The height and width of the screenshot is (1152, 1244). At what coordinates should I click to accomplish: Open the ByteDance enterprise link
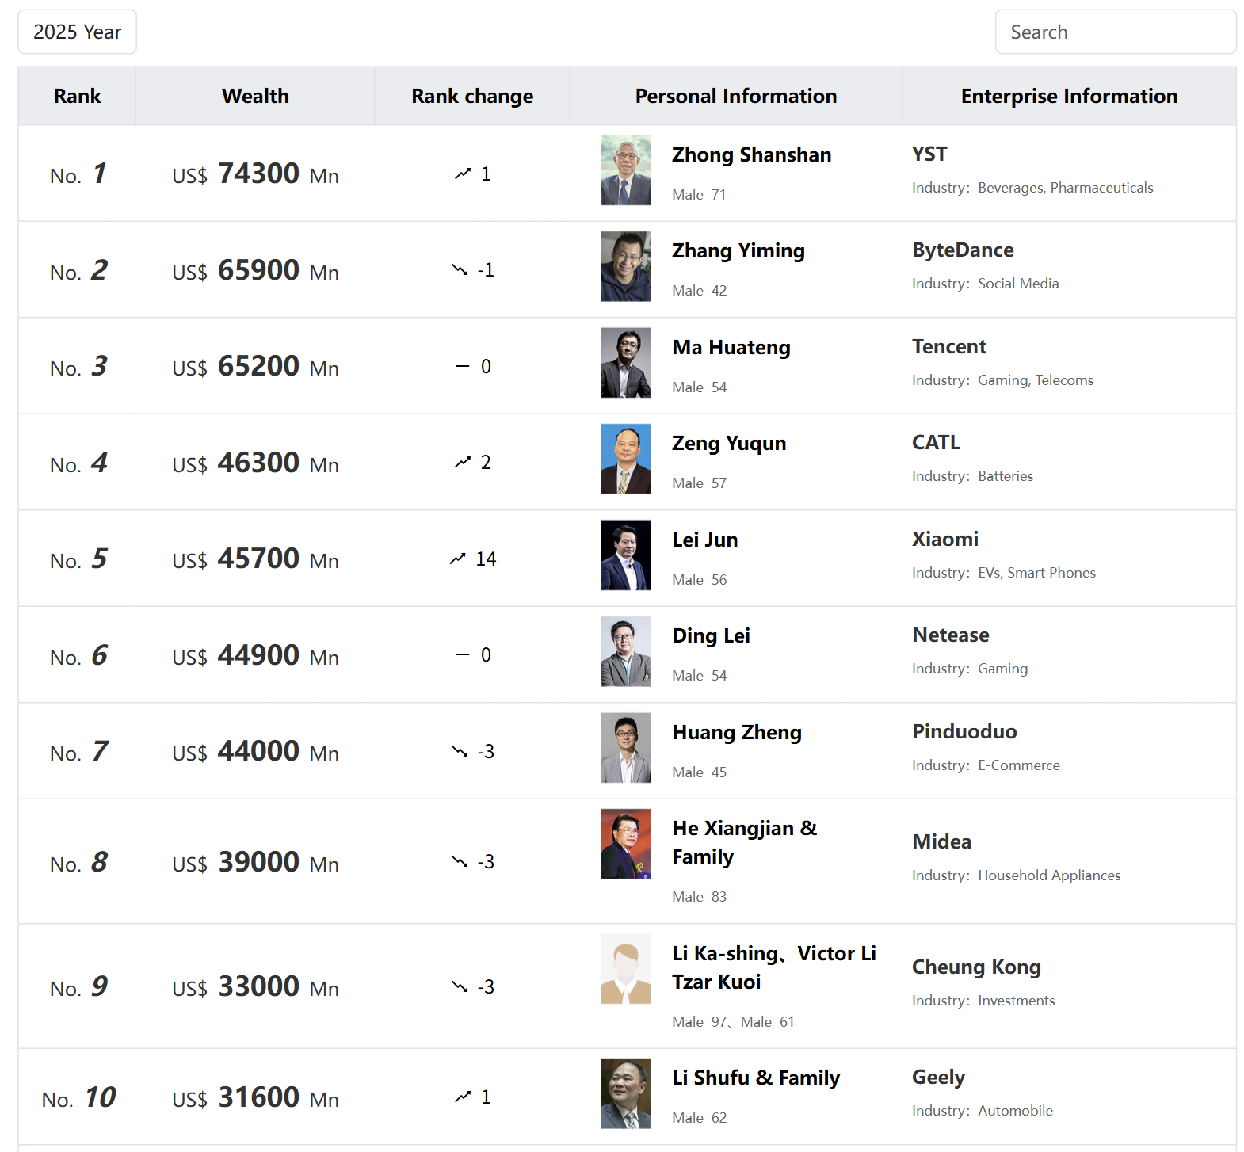tap(963, 250)
